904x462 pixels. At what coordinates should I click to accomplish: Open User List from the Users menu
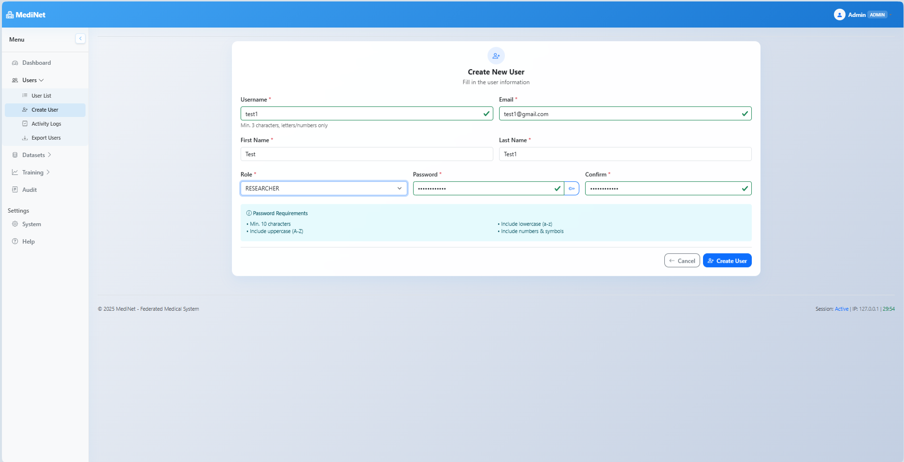click(x=41, y=95)
